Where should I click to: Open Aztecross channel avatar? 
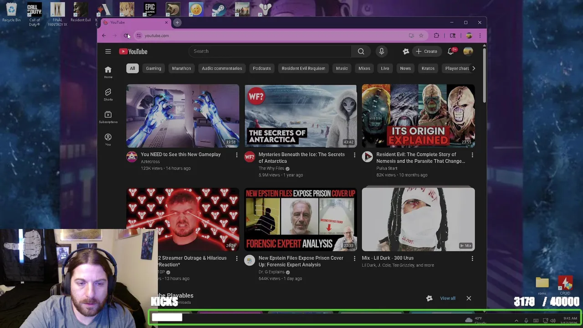click(x=132, y=157)
